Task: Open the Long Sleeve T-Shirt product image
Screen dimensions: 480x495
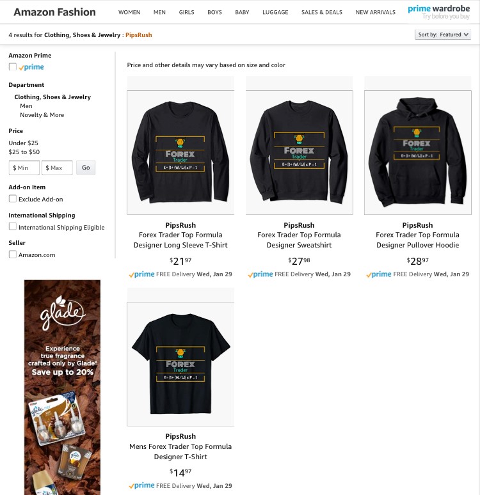Action: [180, 152]
